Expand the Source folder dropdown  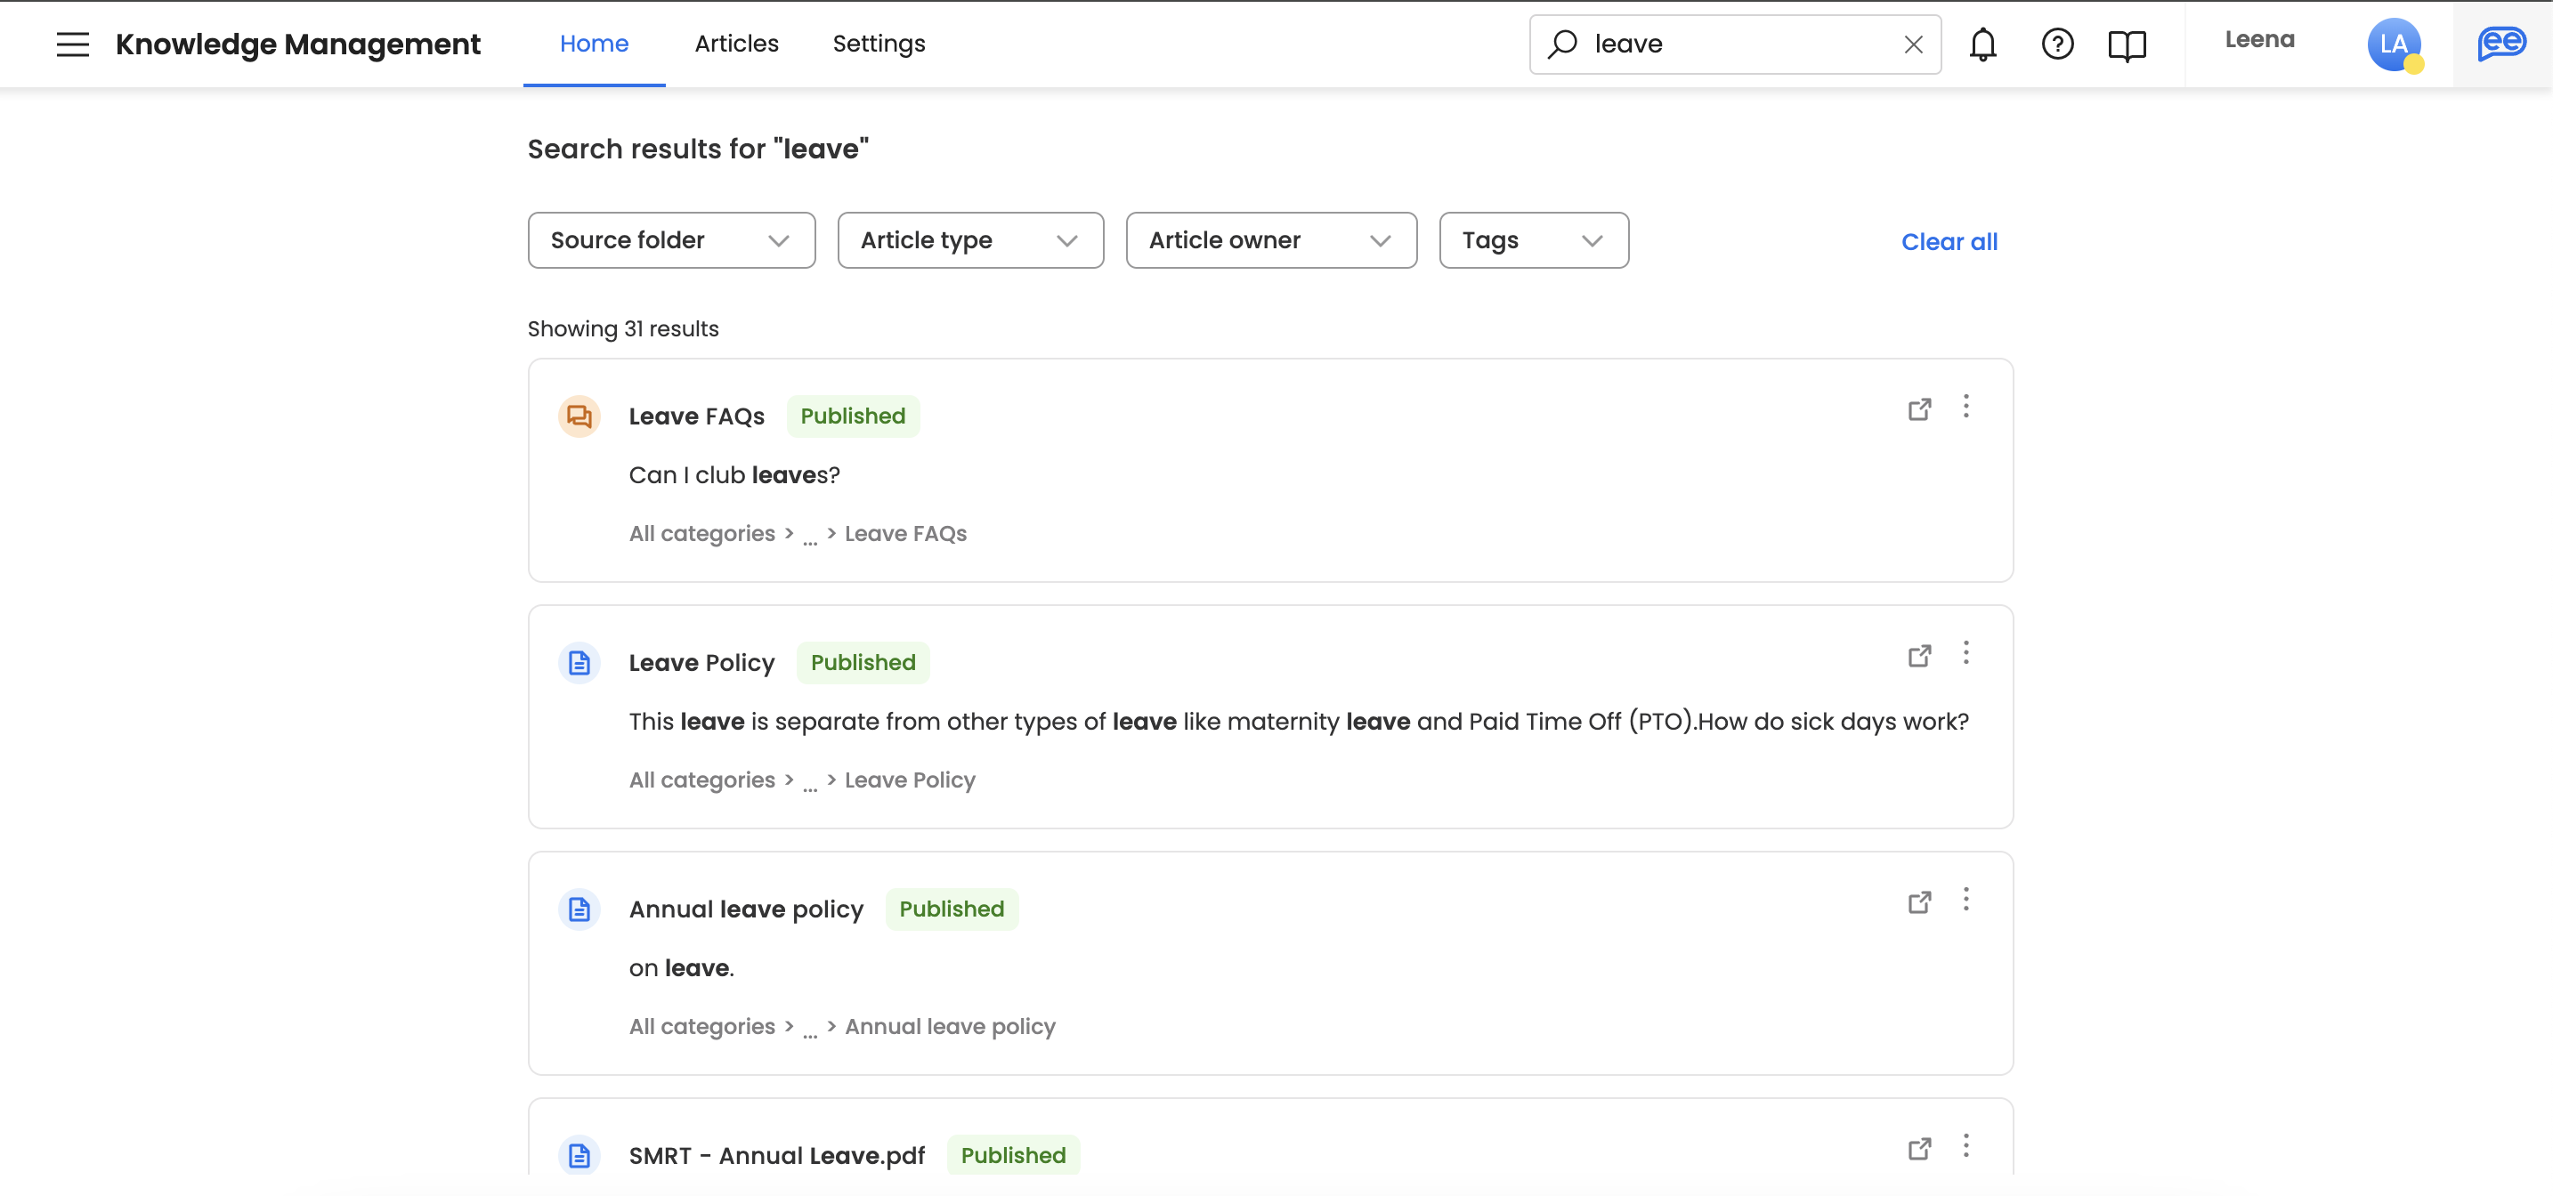tap(671, 241)
